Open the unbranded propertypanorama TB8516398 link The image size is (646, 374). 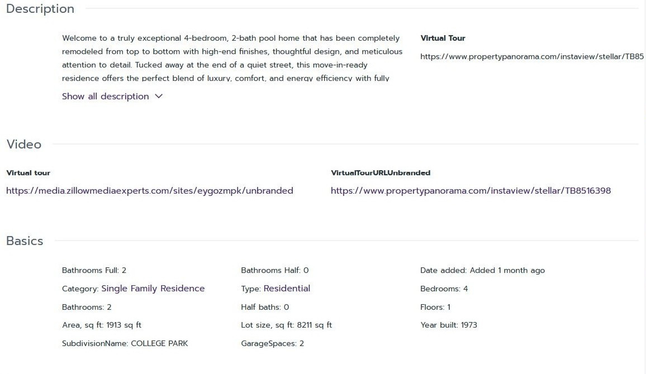(x=471, y=190)
